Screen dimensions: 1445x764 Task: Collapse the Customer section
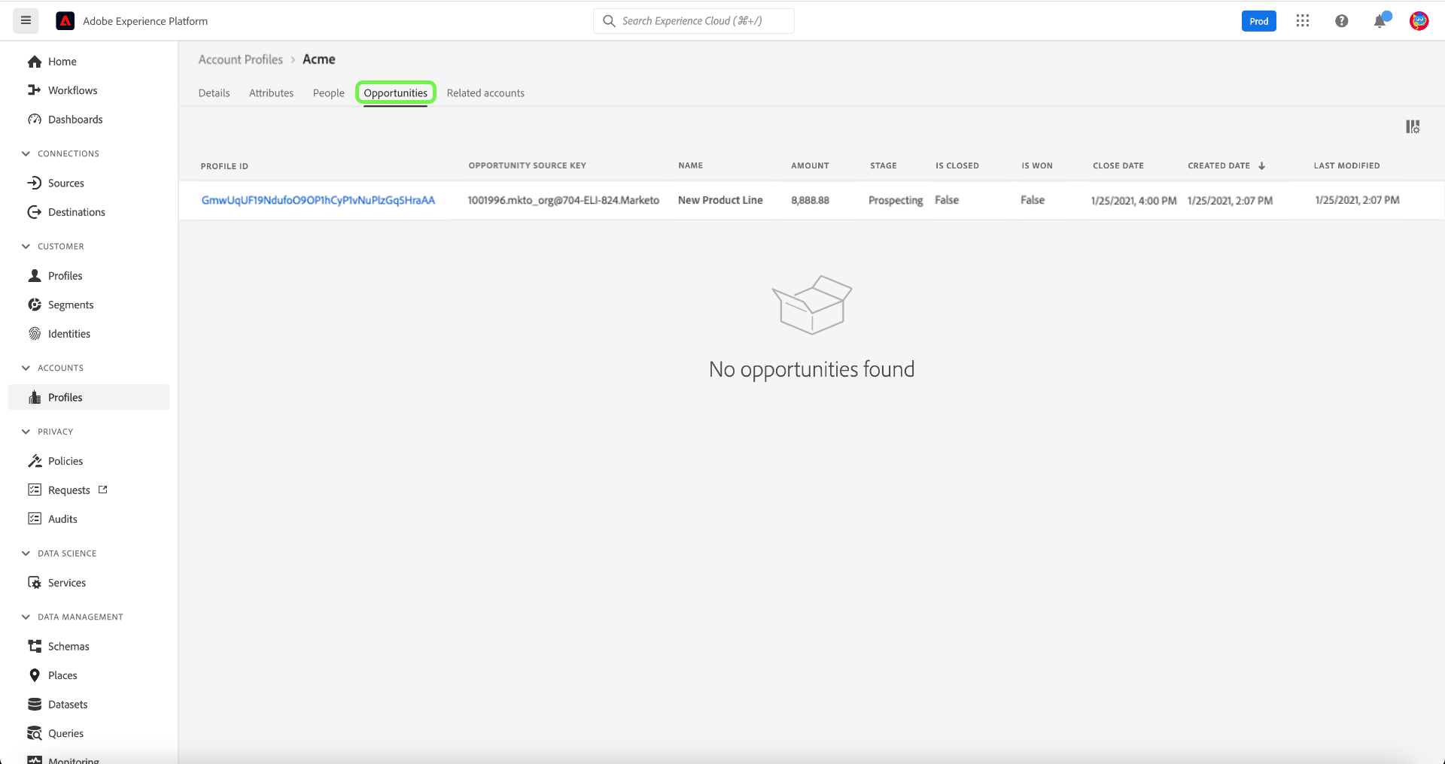tap(26, 247)
